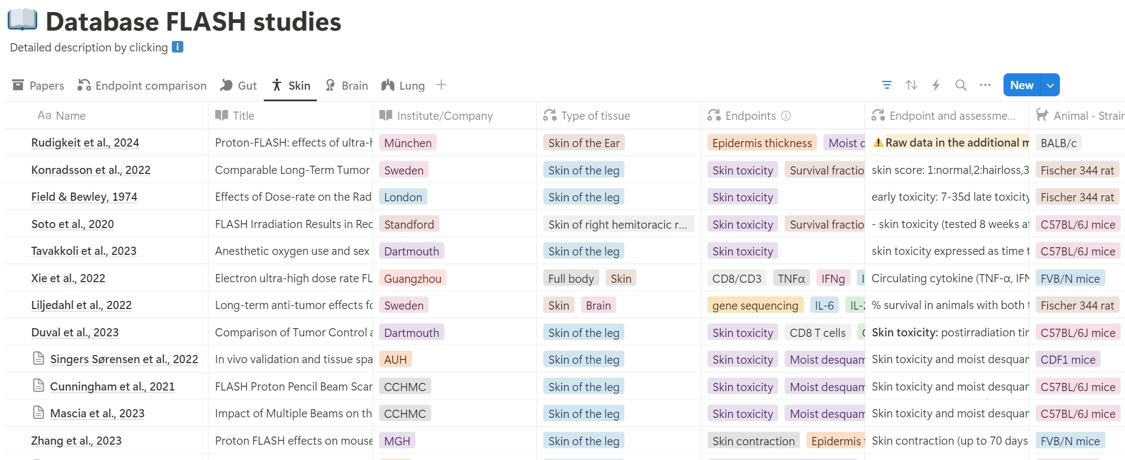Click the filter icon in the toolbar
1125x460 pixels.
point(887,85)
